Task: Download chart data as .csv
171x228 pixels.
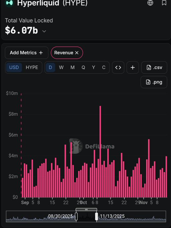Action: click(x=154, y=67)
